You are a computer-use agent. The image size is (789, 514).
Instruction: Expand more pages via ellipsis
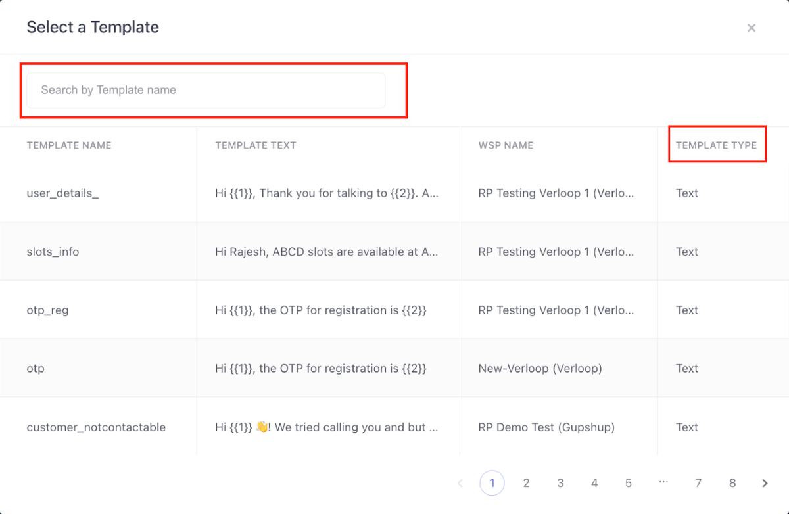[663, 483]
